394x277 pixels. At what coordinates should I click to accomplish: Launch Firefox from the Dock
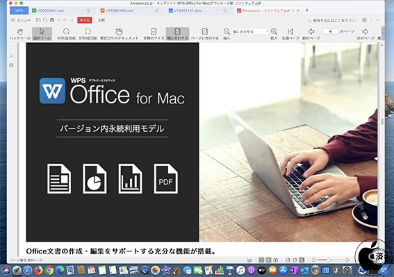tap(38, 270)
